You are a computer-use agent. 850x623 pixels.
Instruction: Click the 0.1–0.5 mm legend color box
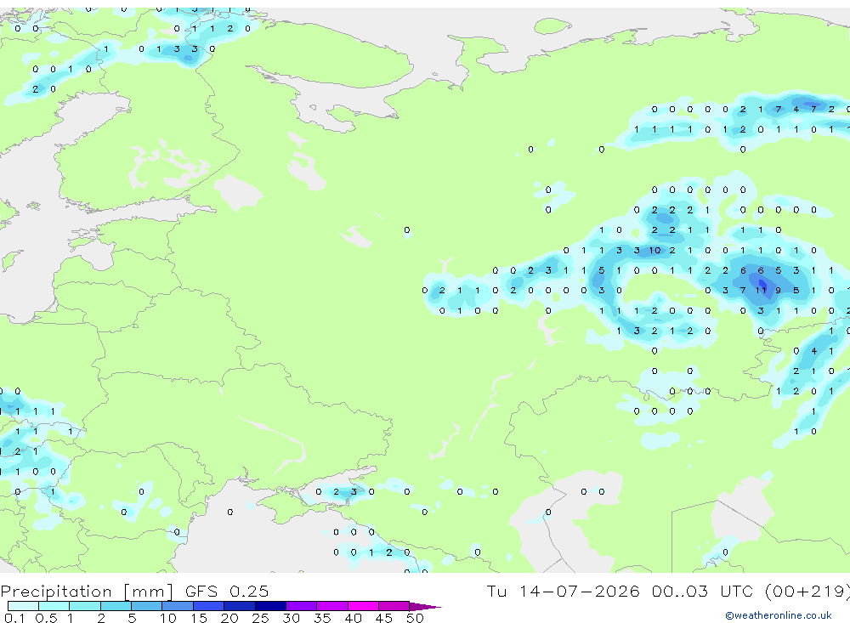click(23, 606)
